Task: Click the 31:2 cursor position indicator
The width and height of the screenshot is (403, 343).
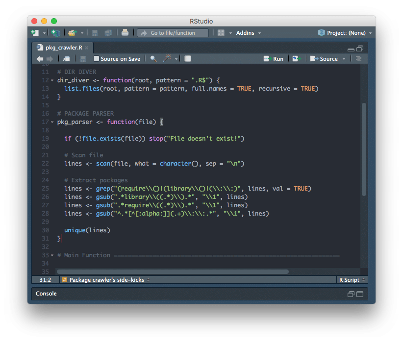Action: (x=45, y=280)
